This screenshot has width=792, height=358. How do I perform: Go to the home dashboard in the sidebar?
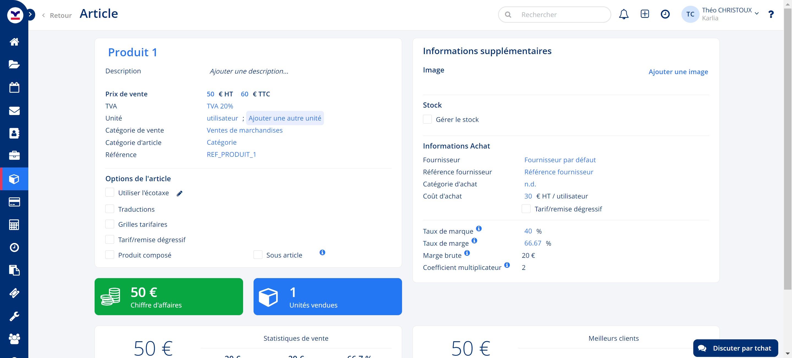coord(14,42)
